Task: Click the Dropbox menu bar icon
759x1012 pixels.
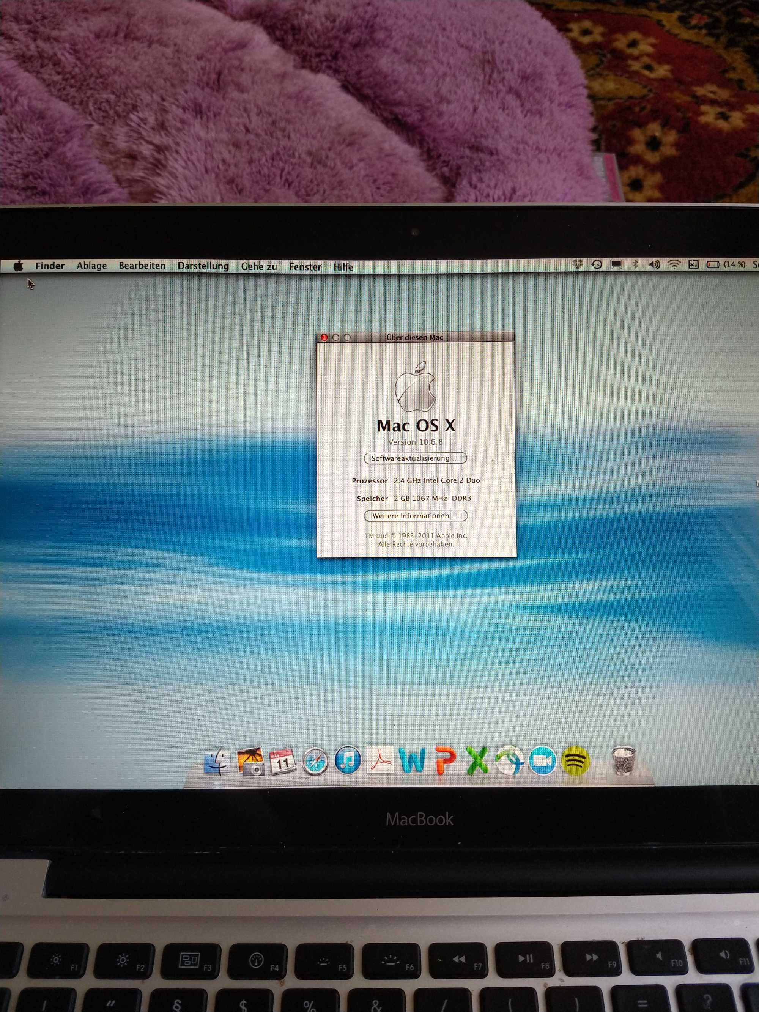Action: point(578,264)
